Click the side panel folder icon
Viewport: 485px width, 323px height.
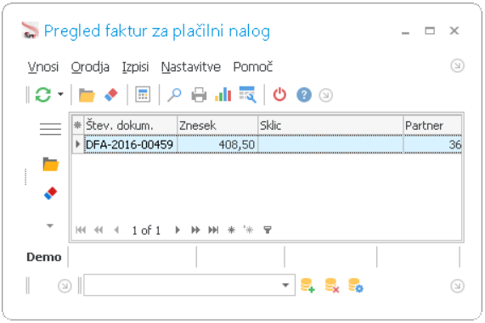point(51,164)
